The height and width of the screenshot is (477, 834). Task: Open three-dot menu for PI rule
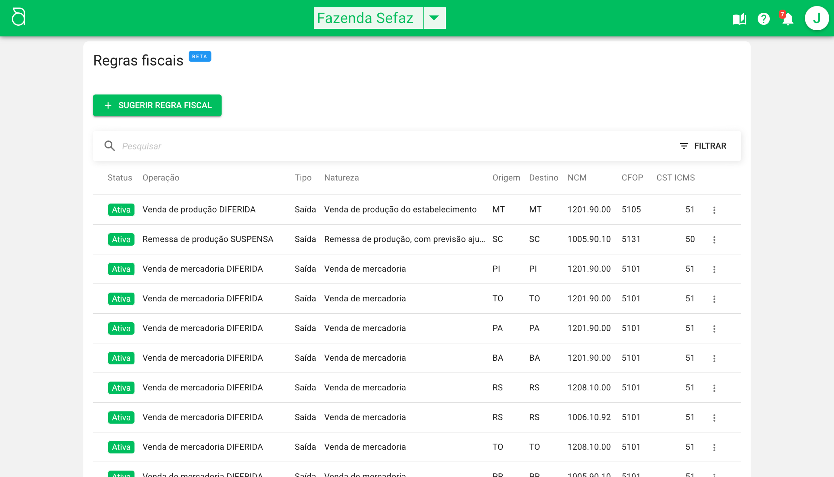(x=714, y=269)
